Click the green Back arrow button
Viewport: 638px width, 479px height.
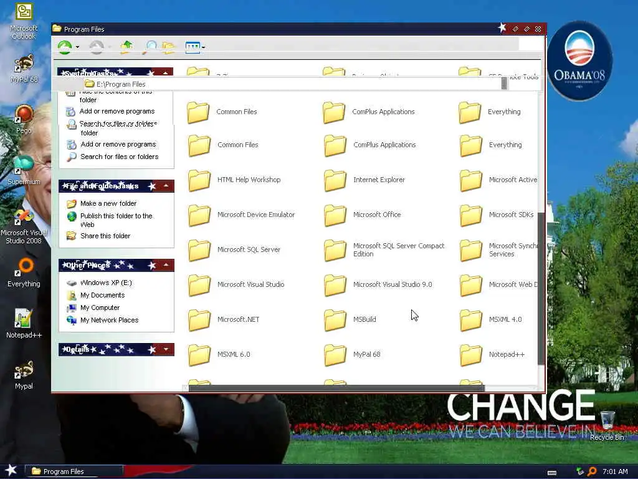(65, 47)
